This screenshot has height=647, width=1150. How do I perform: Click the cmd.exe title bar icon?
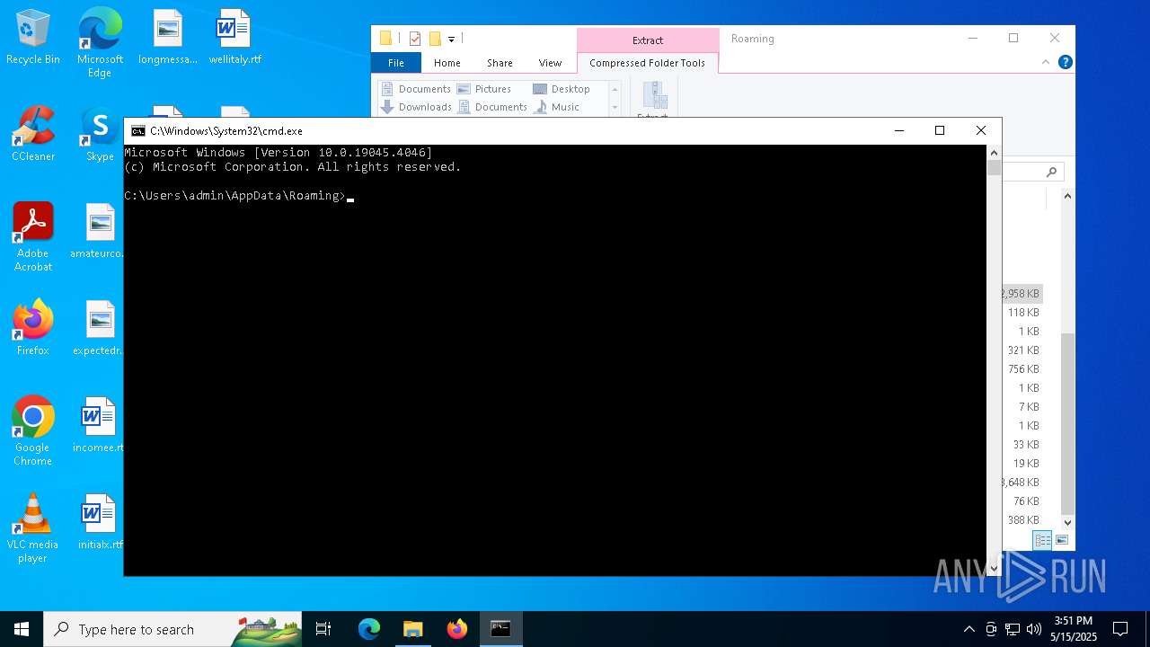point(137,131)
